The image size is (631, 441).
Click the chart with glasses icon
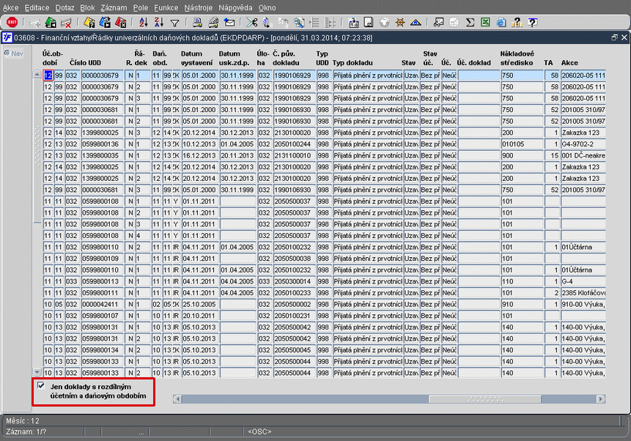point(439,22)
